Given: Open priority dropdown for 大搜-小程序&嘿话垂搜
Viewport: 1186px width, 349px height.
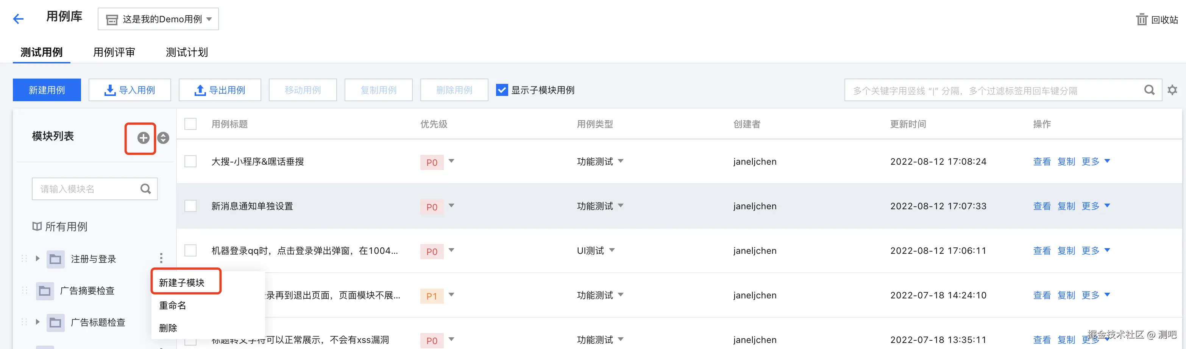Looking at the screenshot, I should coord(451,161).
